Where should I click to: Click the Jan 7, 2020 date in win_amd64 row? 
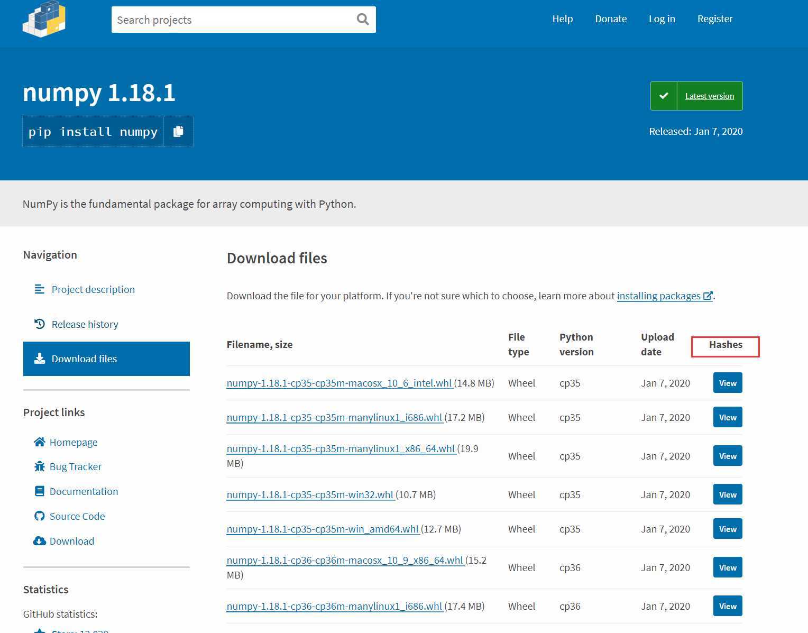(665, 529)
